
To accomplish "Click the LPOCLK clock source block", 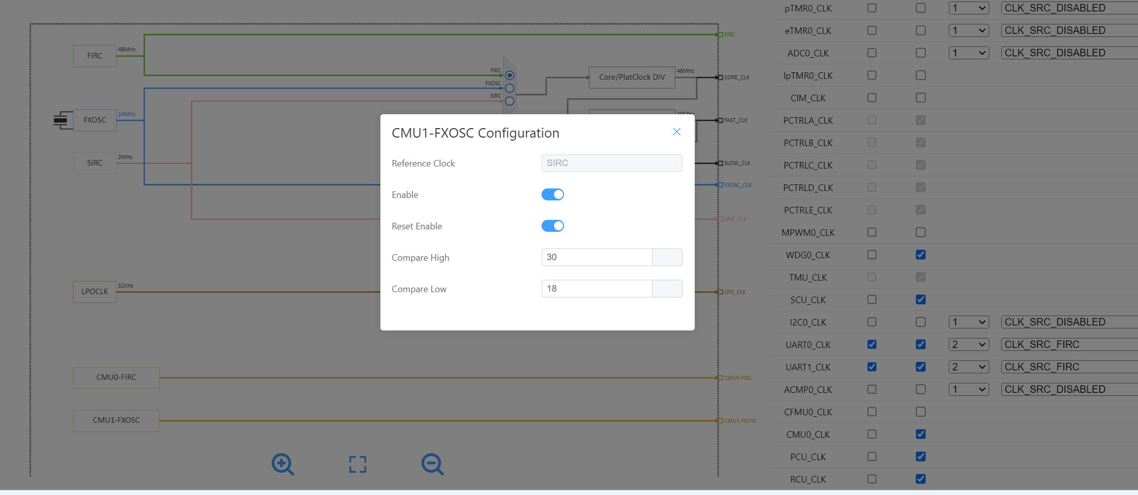I will 95,292.
